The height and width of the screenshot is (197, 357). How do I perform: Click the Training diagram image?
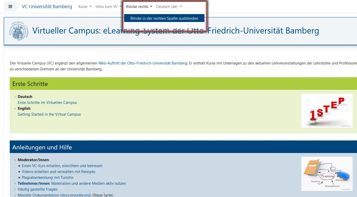coord(327,174)
